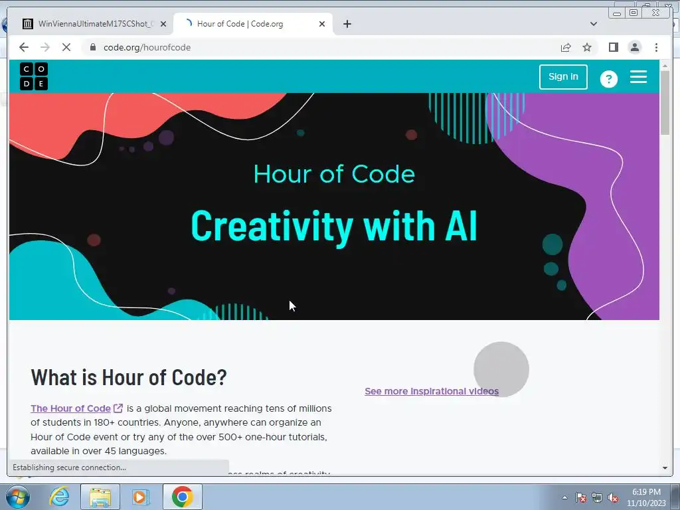Select the Hour of Code tab
Image resolution: width=680 pixels, height=510 pixels.
253,24
